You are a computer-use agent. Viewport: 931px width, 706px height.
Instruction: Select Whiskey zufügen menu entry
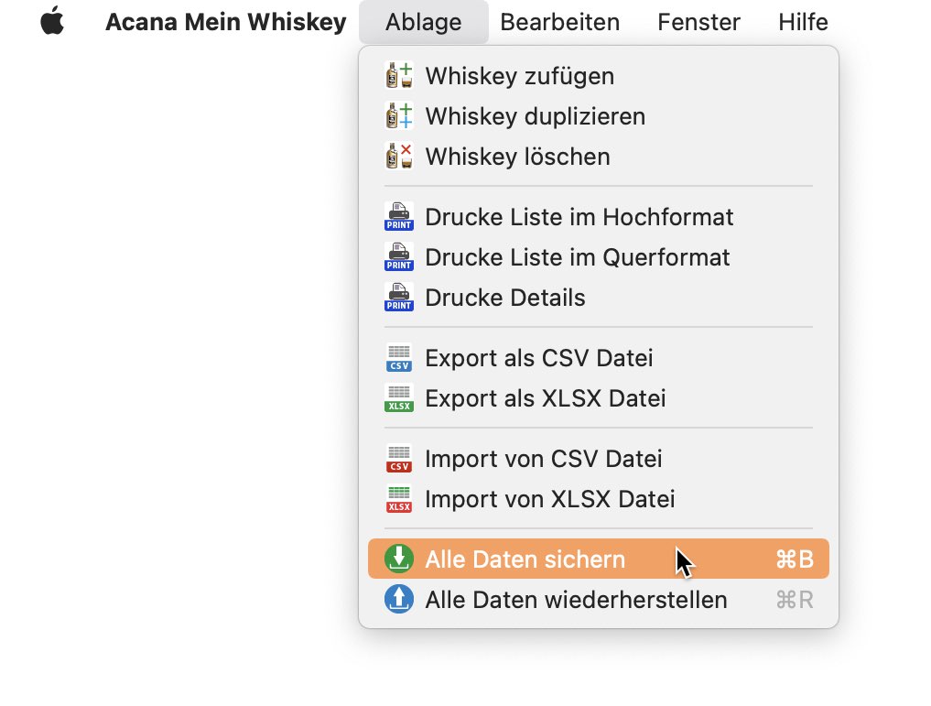pos(519,76)
